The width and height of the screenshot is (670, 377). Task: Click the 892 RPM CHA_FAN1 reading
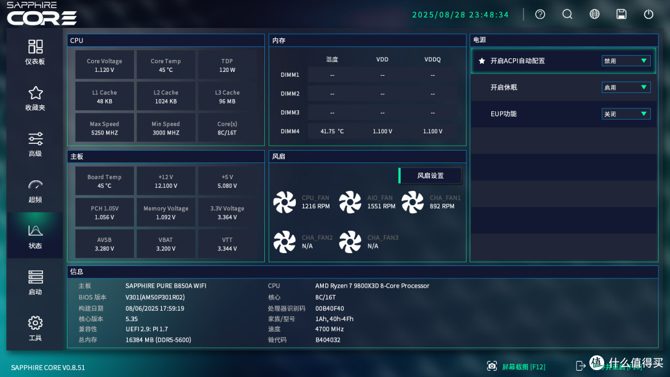(442, 206)
